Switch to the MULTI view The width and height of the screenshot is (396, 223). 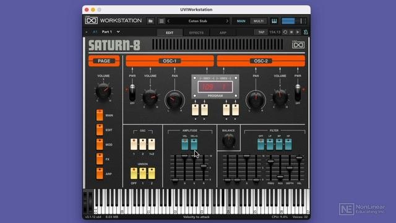tap(259, 21)
